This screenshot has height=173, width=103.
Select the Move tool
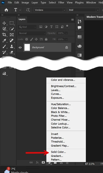click(4, 23)
